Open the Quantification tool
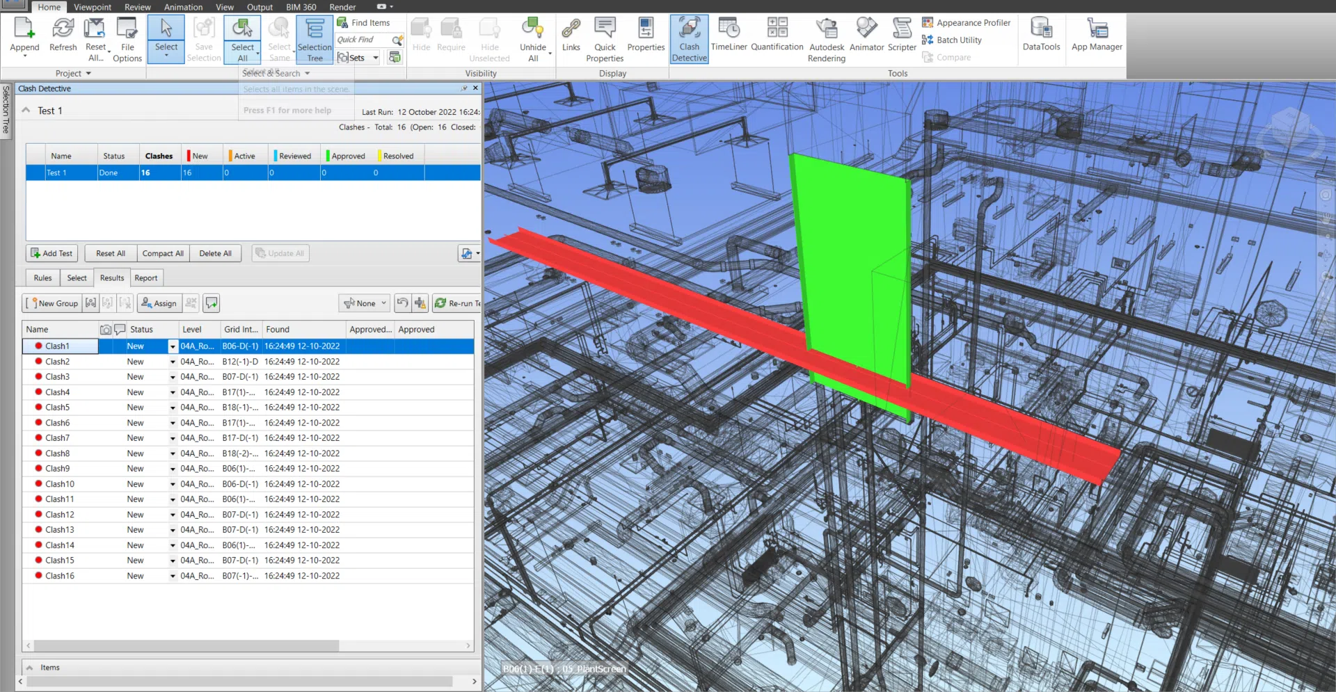The height and width of the screenshot is (692, 1336). (777, 35)
